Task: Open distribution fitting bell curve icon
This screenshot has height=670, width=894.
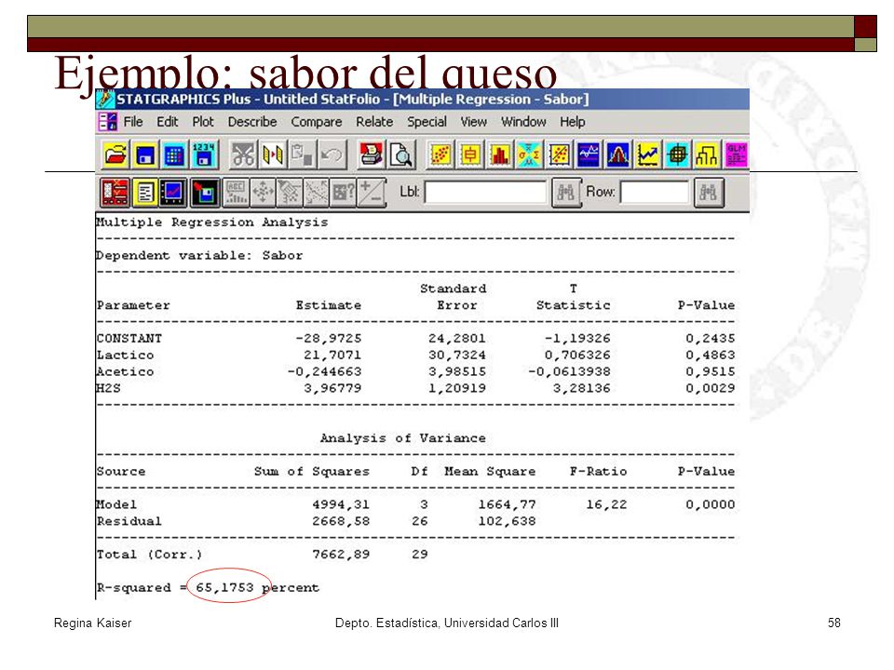Action: click(618, 154)
